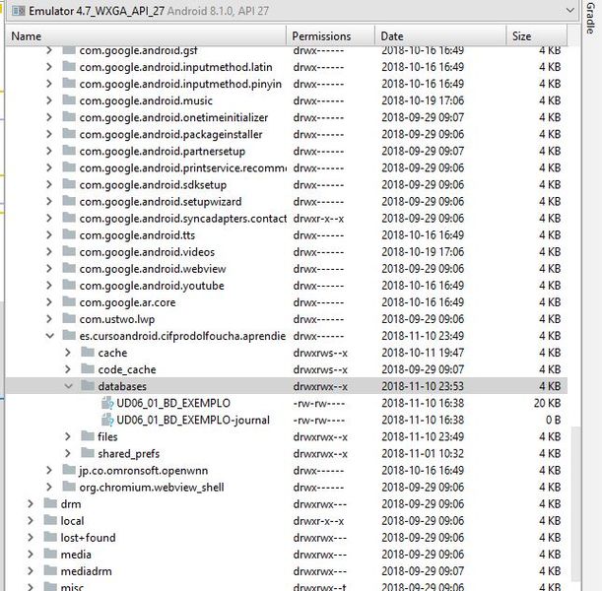Click the date 2018-11-10 23:53

pos(423,386)
